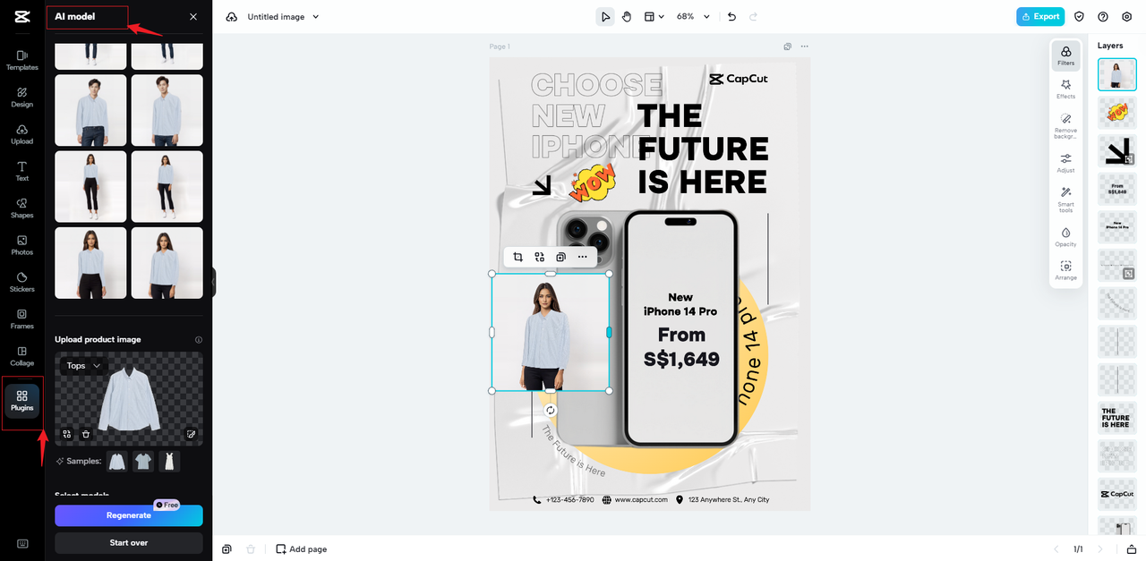This screenshot has width=1146, height=561.
Task: Click the crop icon on floating toolbar
Action: coord(517,257)
